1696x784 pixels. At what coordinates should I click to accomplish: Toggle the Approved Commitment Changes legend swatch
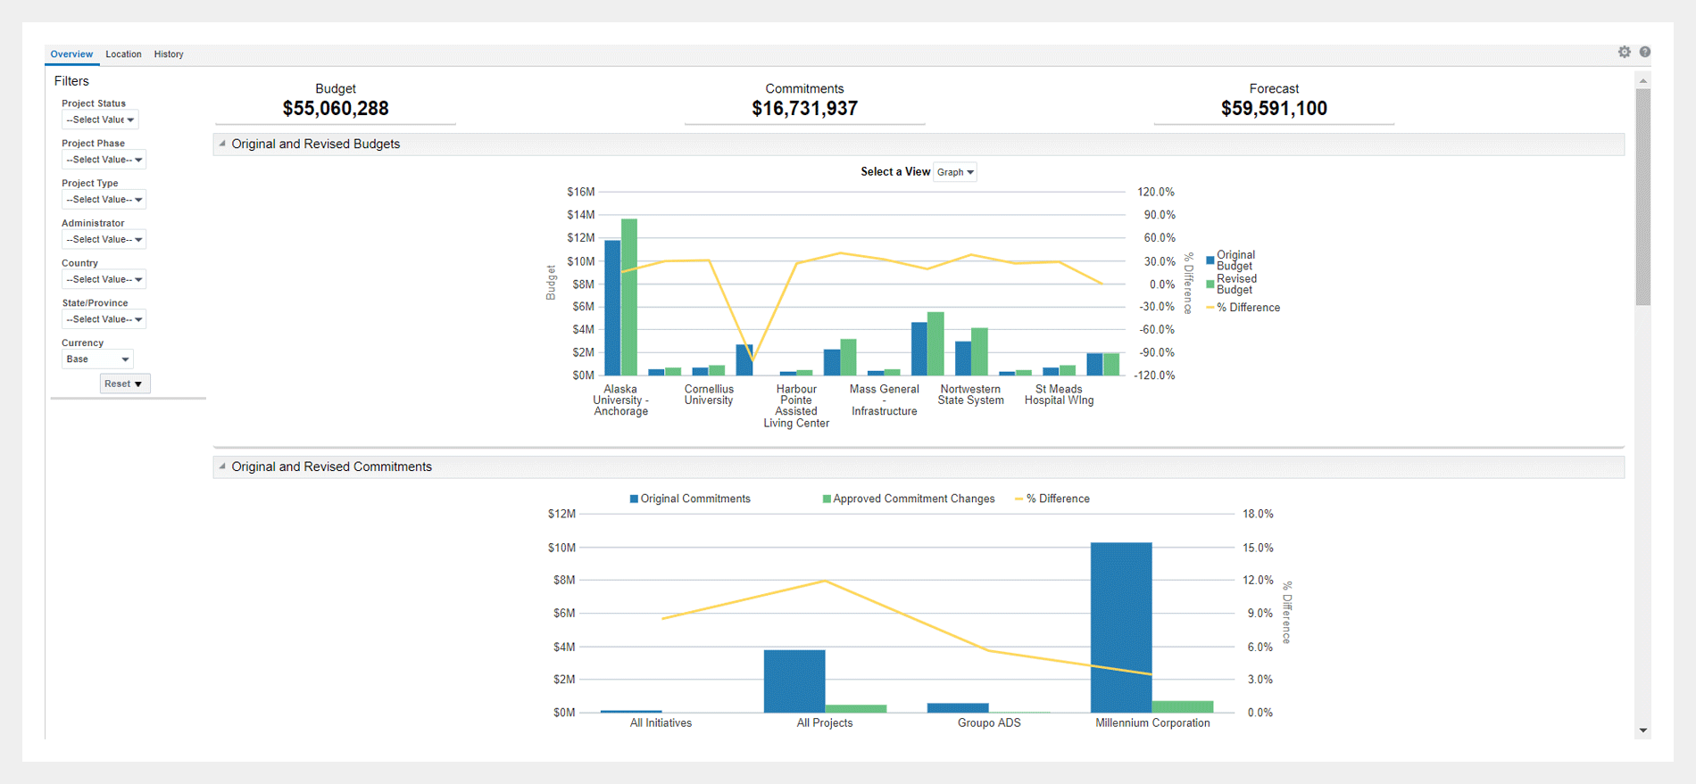tap(827, 499)
